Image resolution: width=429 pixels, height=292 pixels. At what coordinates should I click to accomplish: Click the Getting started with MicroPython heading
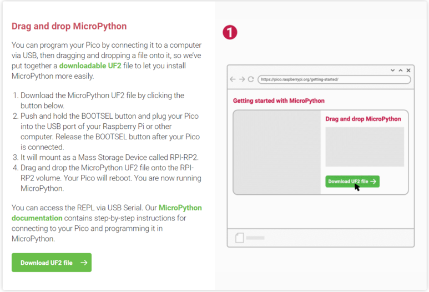click(x=279, y=100)
